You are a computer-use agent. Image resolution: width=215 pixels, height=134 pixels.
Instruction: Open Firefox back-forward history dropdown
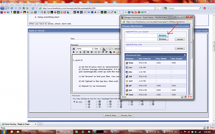(x=8, y=8)
